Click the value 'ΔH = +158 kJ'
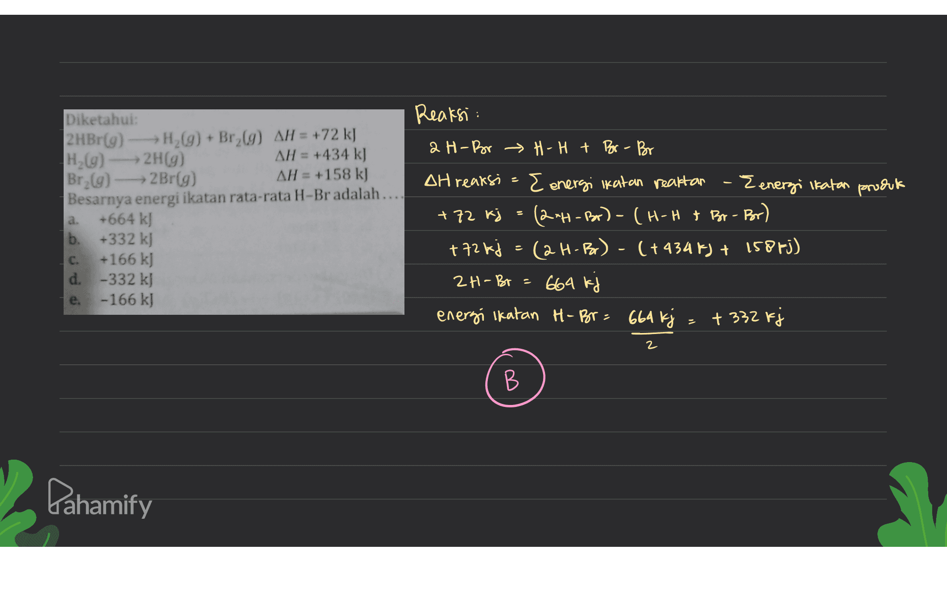The width and height of the screenshot is (947, 602). coord(322,174)
